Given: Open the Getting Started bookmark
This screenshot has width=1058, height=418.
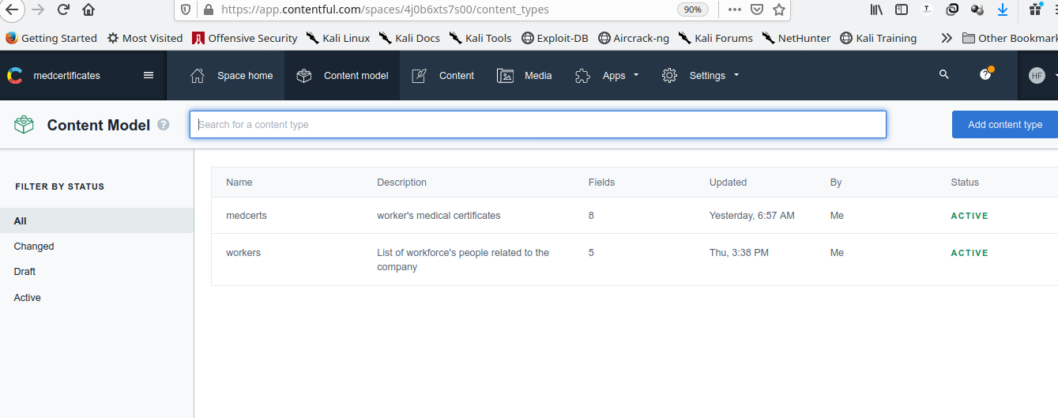Looking at the screenshot, I should (51, 38).
